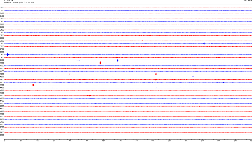
Task: Click the 28m tick label on the time axis
Action: 235,141
